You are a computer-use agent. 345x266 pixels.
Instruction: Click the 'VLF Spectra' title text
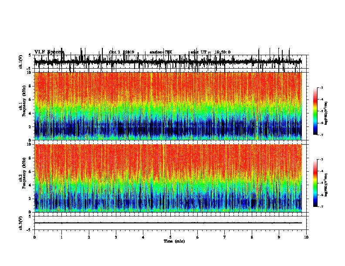tap(49, 52)
